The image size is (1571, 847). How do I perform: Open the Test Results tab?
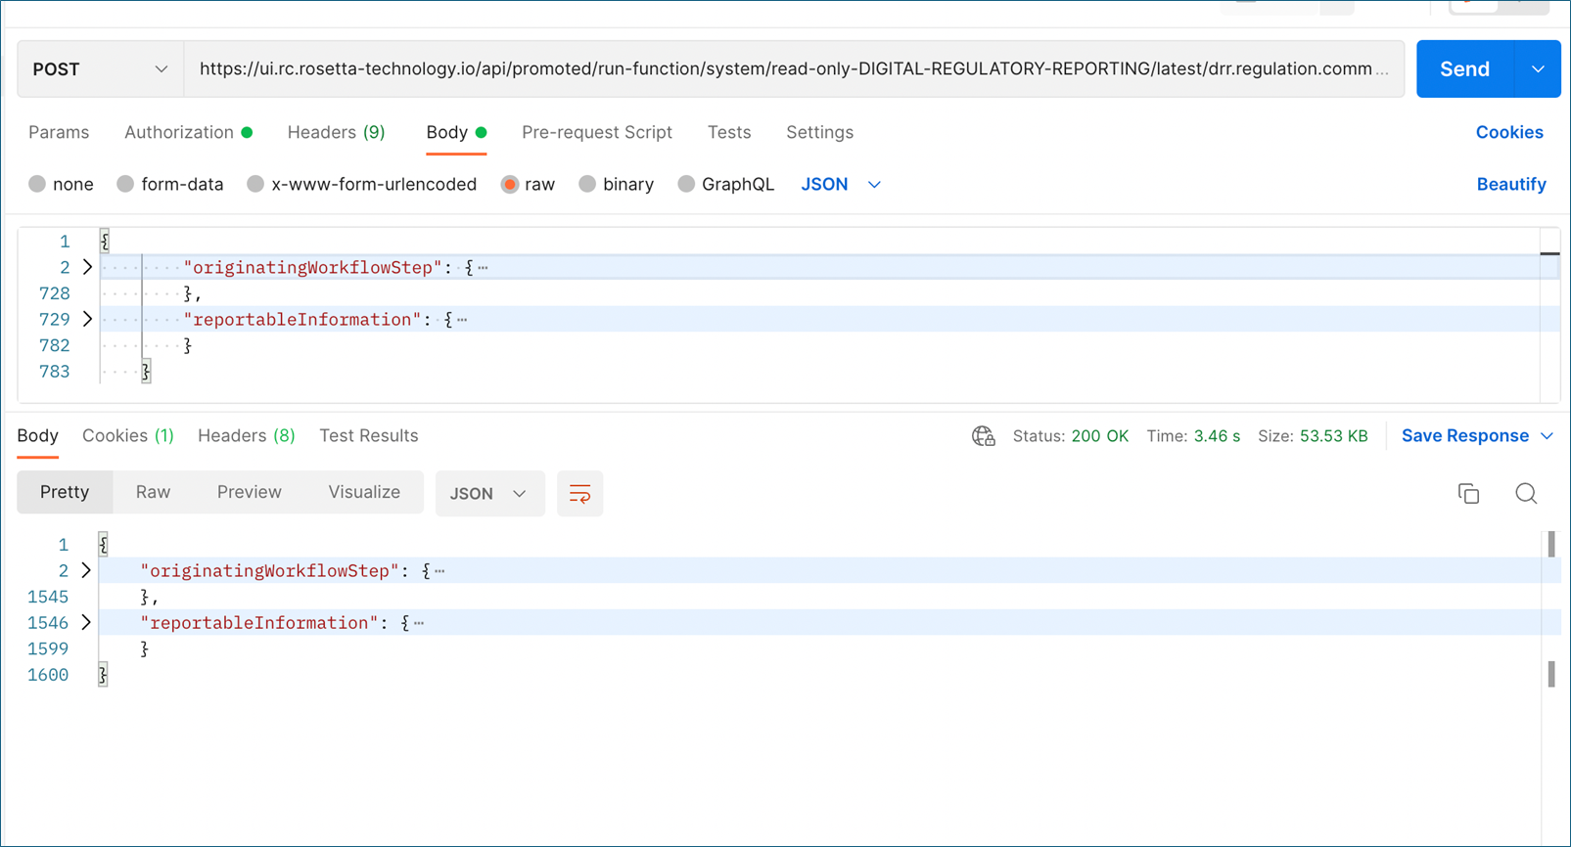tap(369, 436)
